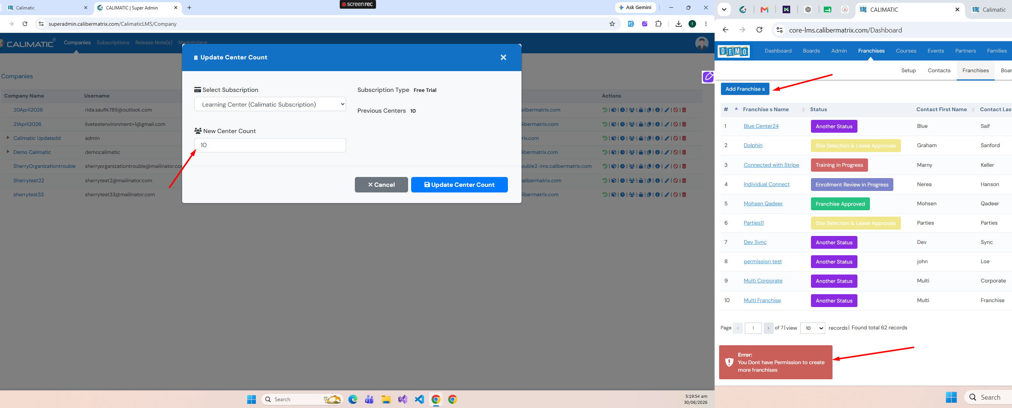Click the taskbar Search box
Screen dimensions: 1012x408
tap(302, 399)
